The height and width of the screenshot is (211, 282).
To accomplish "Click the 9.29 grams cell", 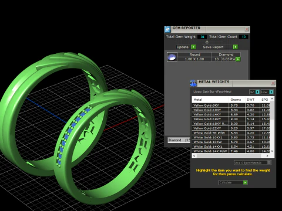I will (237, 128).
